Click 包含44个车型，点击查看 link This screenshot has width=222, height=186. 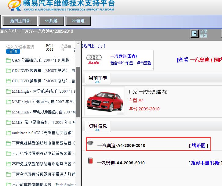pyautogui.click(x=131, y=63)
